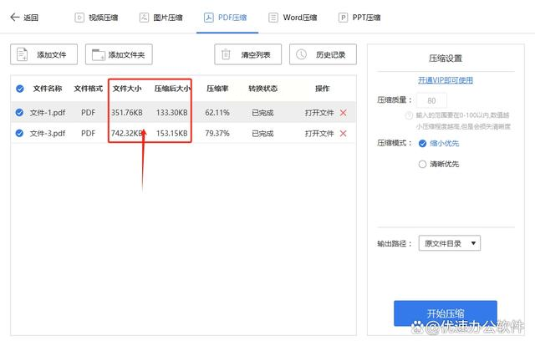535x346 pixels.
Task: Click the 351.76KB size cell
Action: tap(127, 113)
